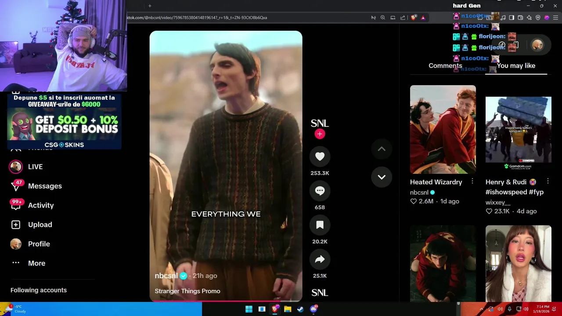Open Discord from the taskbar
Screen dimensions: 562x316
pos(313,309)
